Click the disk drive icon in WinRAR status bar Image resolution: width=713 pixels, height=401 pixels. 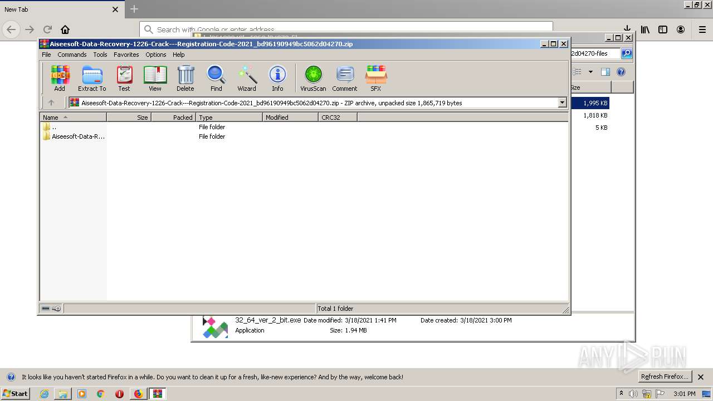click(x=46, y=309)
